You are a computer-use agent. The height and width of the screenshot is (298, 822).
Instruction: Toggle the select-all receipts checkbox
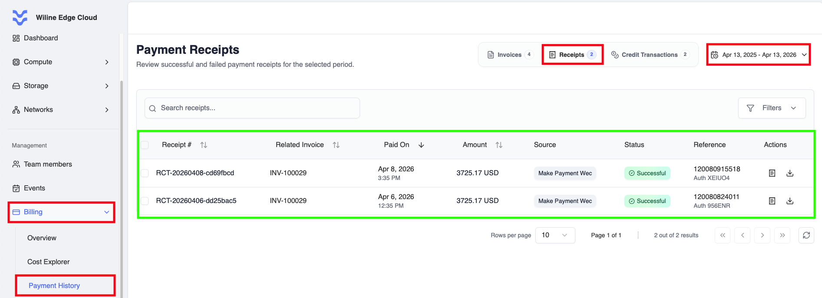pyautogui.click(x=145, y=145)
